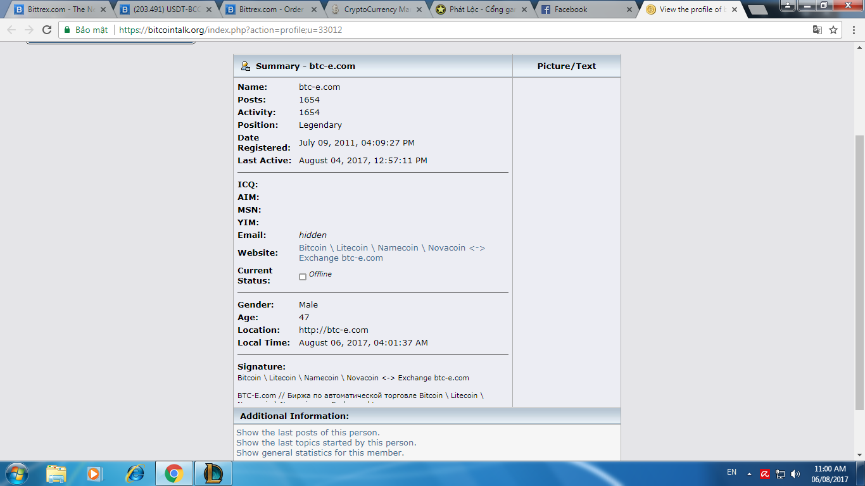Image resolution: width=865 pixels, height=486 pixels.
Task: Click the Local Time value August 06, 2017
Action: [363, 343]
